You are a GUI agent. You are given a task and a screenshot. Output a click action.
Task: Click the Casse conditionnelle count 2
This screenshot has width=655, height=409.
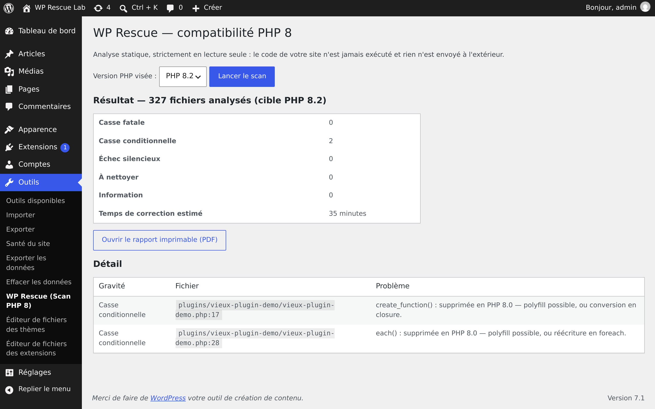(331, 141)
